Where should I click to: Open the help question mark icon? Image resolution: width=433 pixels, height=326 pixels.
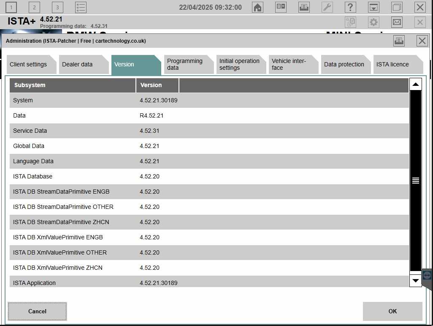tap(350, 7)
